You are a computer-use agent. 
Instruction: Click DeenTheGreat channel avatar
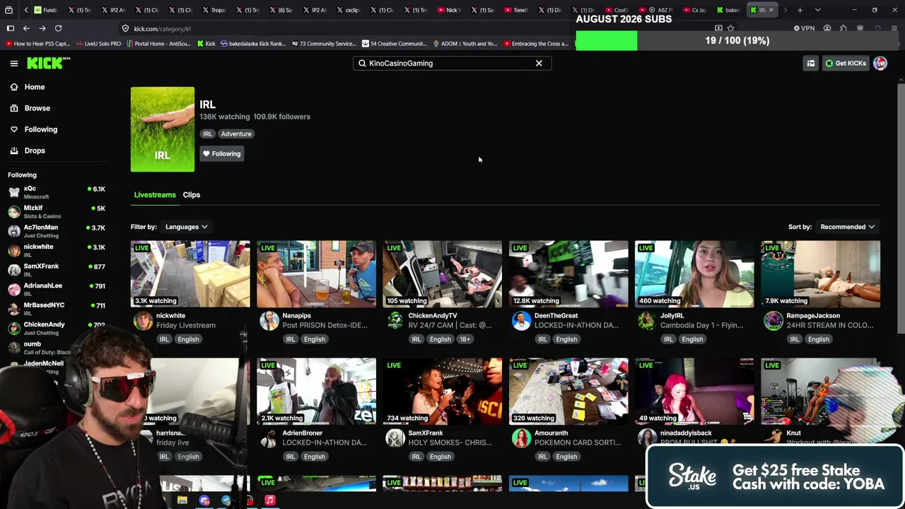(x=521, y=320)
